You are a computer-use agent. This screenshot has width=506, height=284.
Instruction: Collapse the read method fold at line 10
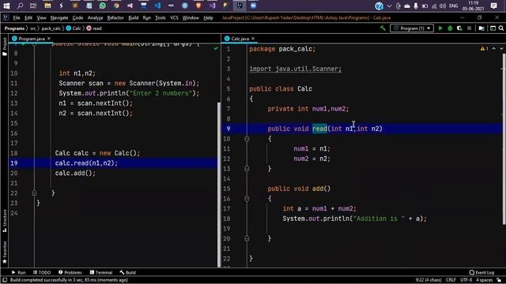coord(247,139)
